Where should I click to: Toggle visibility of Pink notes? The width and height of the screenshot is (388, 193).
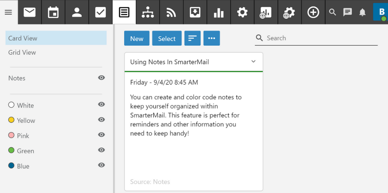[101, 135]
